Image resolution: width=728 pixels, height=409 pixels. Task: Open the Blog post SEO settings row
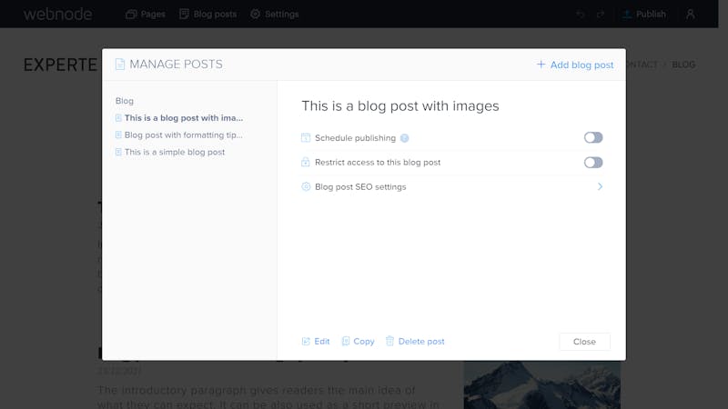452,187
